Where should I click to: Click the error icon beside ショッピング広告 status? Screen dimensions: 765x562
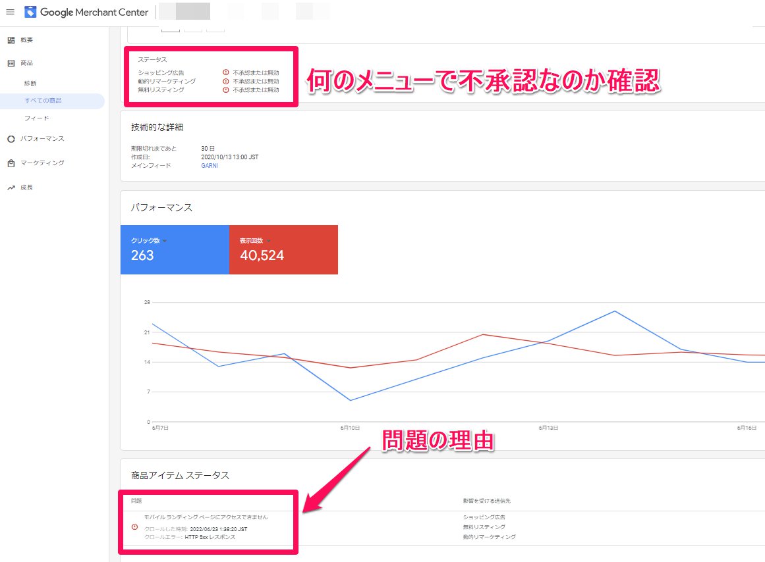coord(226,72)
